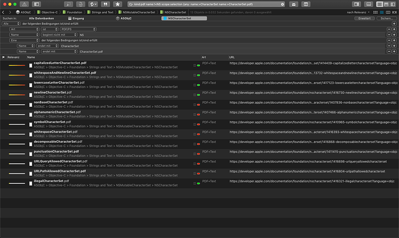Click relevance bar of newlineCharacterSet.pdf
Viewport: 399px width, 238px height.
click(x=17, y=95)
